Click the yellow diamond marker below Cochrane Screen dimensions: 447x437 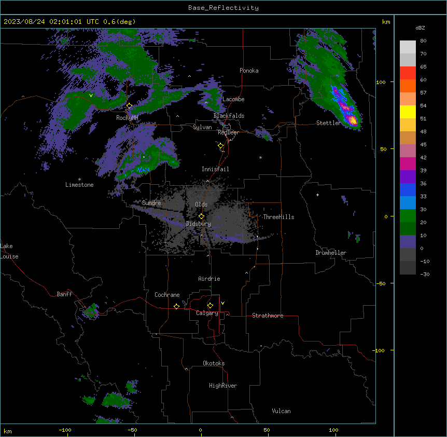coord(176,306)
